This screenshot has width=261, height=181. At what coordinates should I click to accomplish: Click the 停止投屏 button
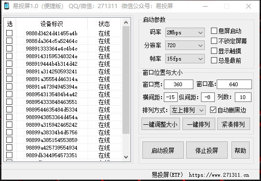[207, 150]
